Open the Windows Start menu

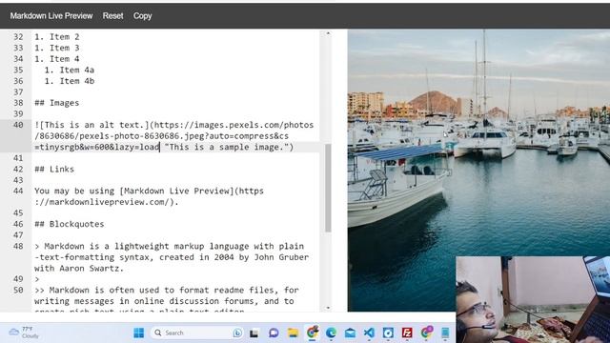pos(139,333)
